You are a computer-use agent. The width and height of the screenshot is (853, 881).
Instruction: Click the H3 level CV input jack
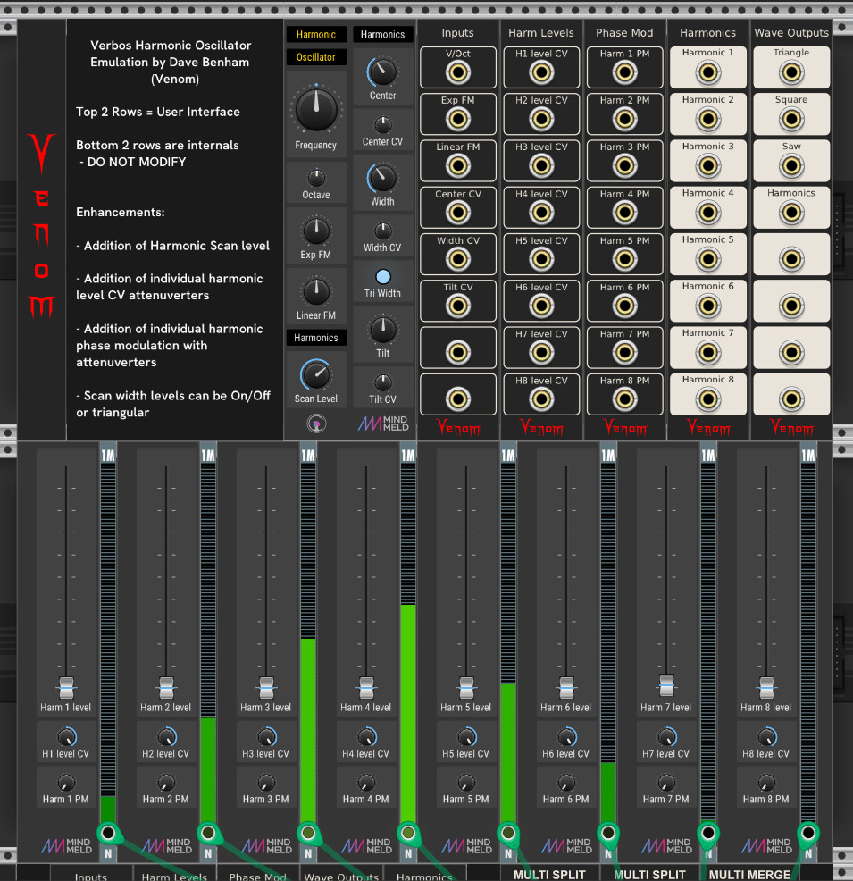541,165
